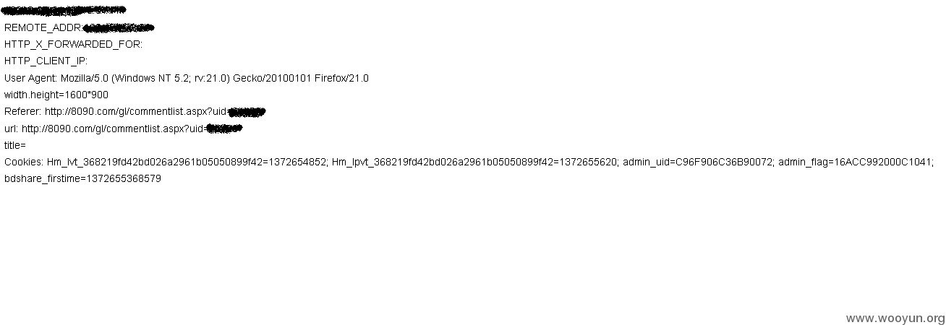The width and height of the screenshot is (946, 325).
Task: Click the title= line
Action: [15, 145]
